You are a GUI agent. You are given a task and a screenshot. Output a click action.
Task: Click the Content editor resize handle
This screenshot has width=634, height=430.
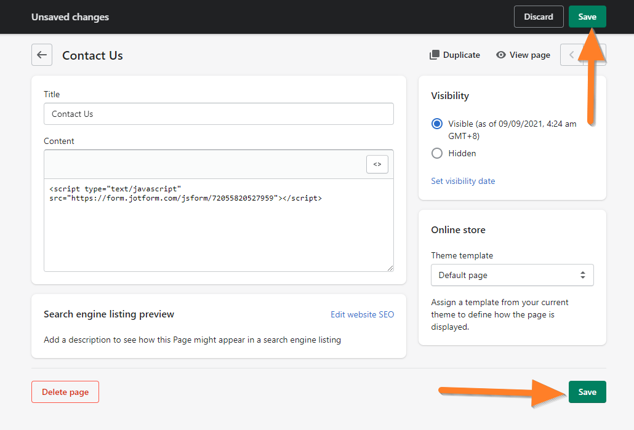point(390,268)
